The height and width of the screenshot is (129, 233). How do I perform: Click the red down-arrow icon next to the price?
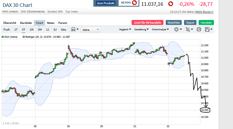pyautogui.click(x=171, y=4)
